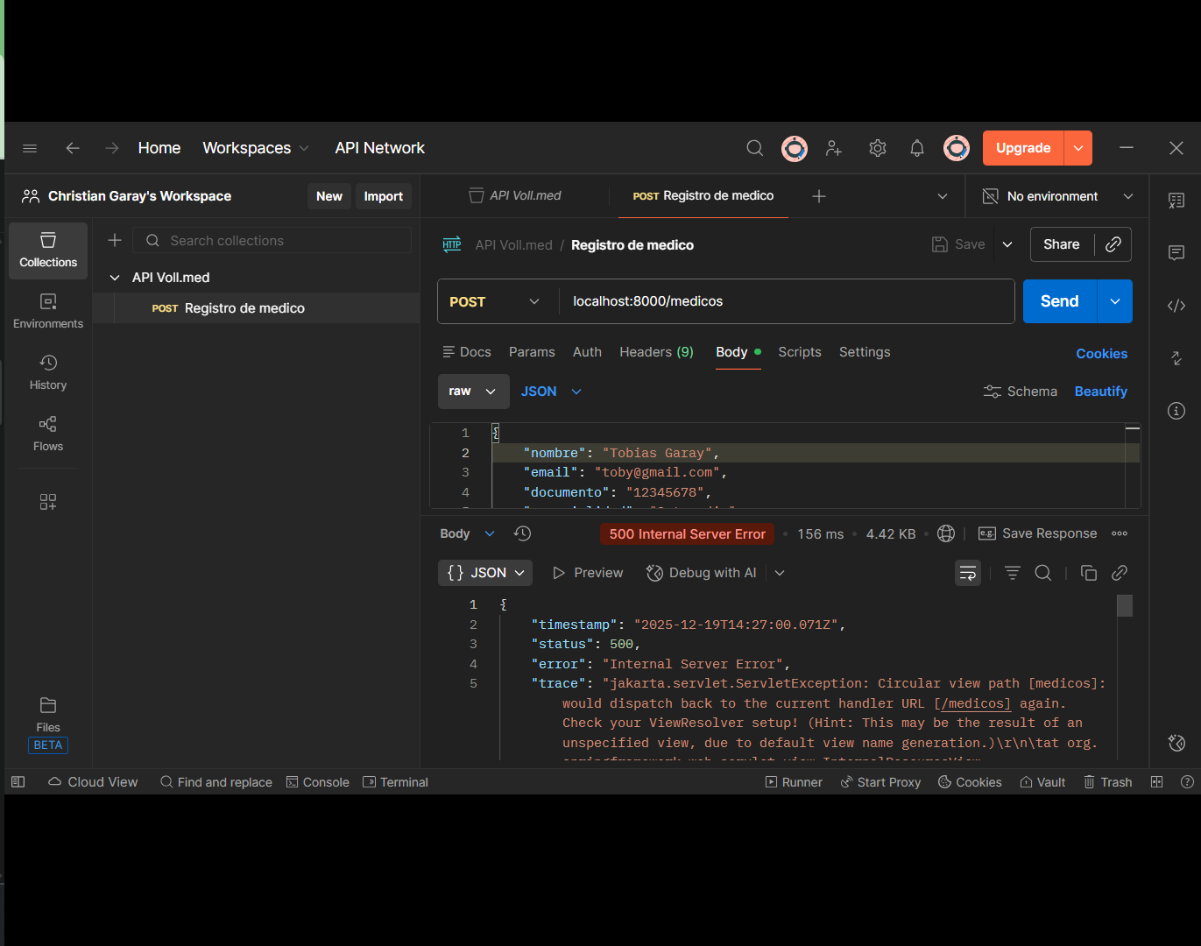Screen dimensions: 1201x946
Task: Copy response using the copy icon
Action: tap(1088, 573)
